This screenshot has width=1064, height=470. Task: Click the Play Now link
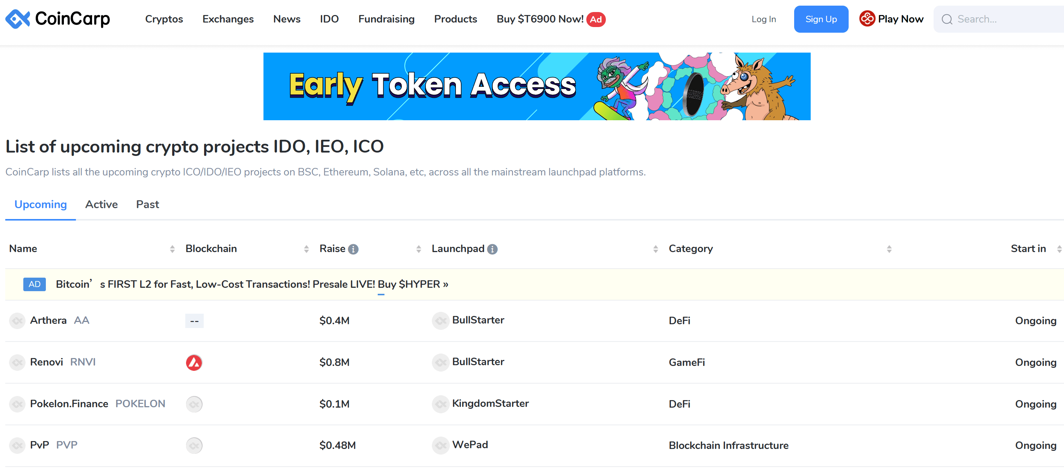click(901, 19)
